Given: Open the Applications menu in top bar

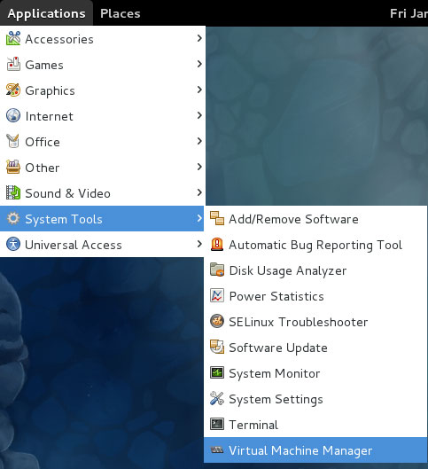Looking at the screenshot, I should point(46,13).
